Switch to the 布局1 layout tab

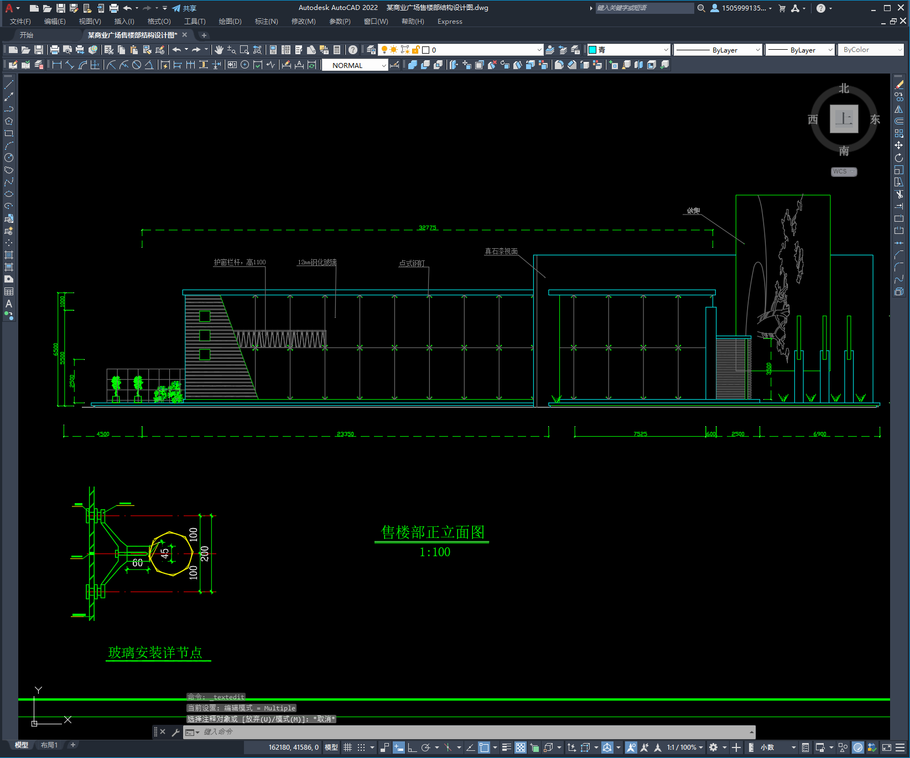tap(49, 745)
